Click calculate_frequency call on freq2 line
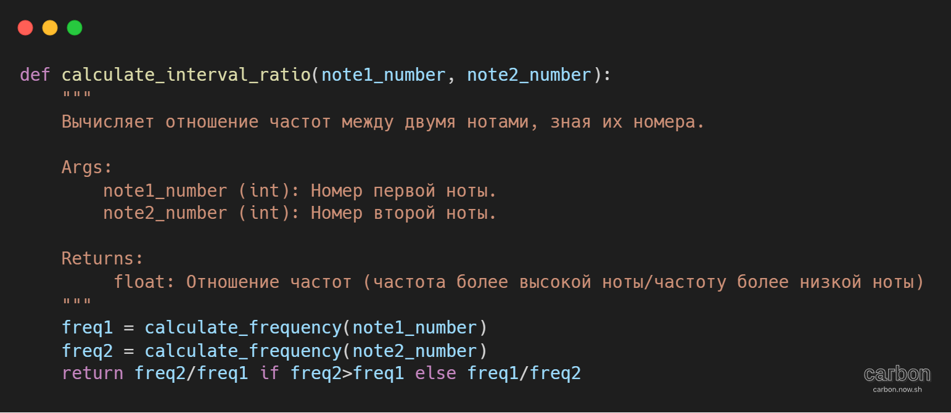The image size is (951, 413). point(243,351)
